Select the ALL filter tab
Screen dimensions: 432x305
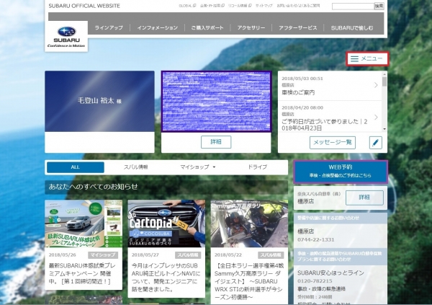click(76, 167)
